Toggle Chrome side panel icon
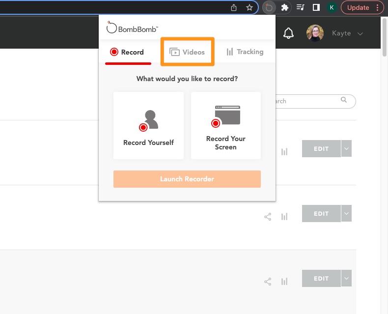388x314 pixels. [316, 8]
